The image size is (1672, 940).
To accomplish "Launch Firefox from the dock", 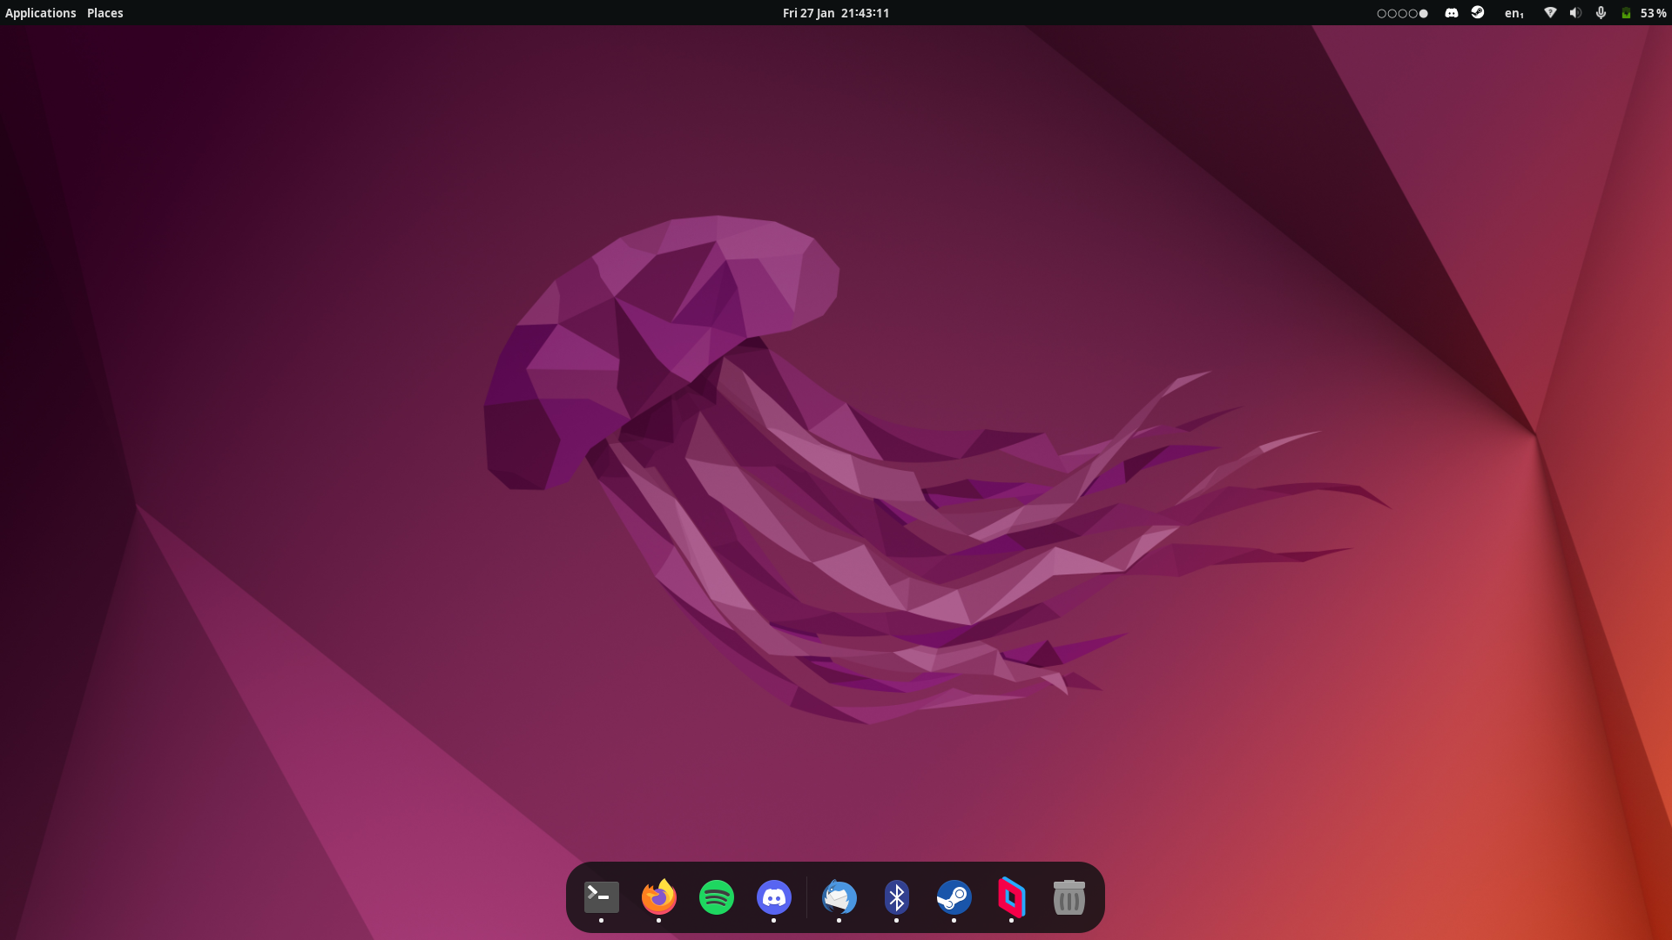I will 658,897.
